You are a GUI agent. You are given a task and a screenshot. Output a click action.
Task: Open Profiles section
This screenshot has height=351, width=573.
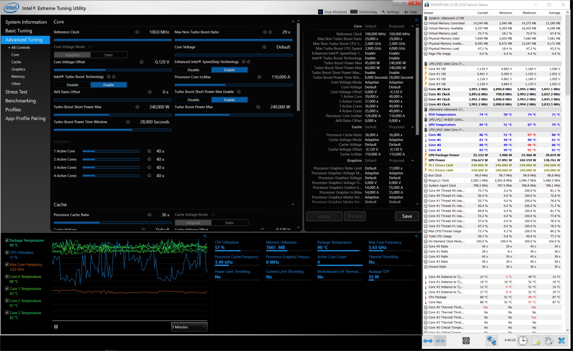(13, 110)
